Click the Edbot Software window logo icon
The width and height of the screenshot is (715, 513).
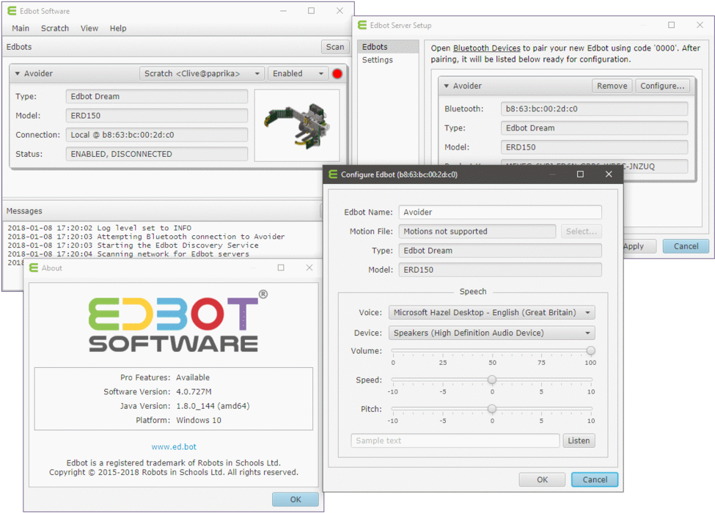(x=12, y=11)
